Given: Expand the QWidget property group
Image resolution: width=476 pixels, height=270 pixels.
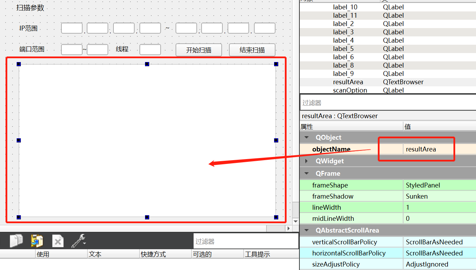Looking at the screenshot, I should (306, 161).
